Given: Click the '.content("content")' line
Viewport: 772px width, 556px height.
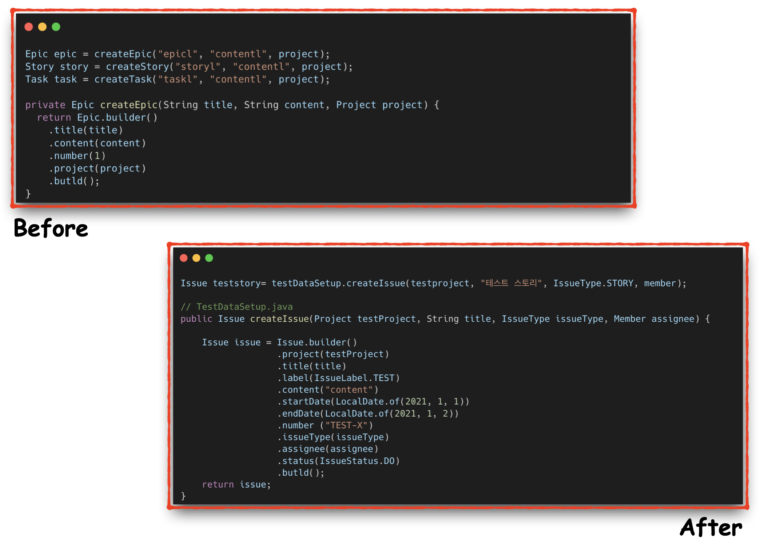Looking at the screenshot, I should 328,390.
